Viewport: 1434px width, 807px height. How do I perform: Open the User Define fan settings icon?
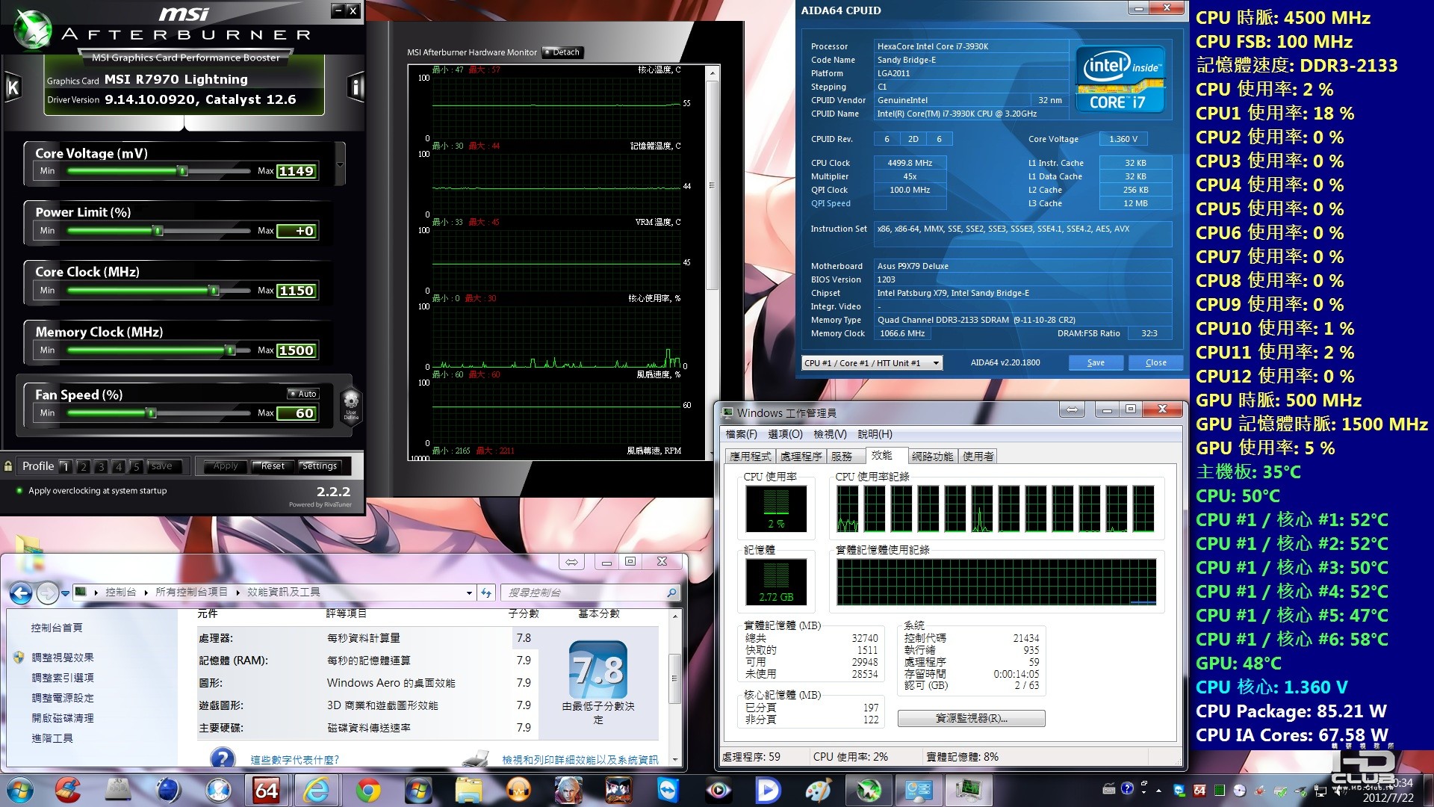click(350, 404)
